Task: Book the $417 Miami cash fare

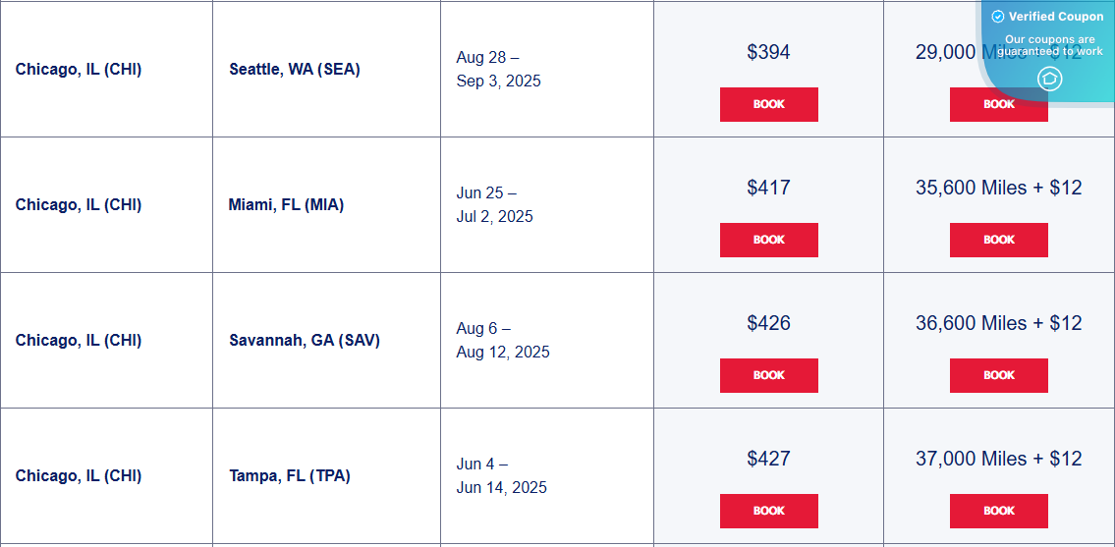Action: click(768, 240)
